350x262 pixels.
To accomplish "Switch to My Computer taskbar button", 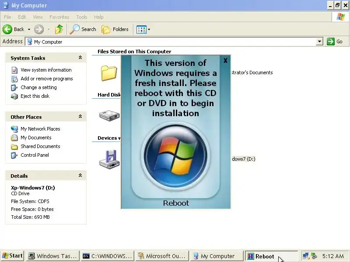I will 217,256.
